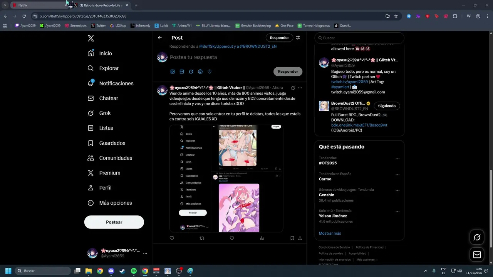Click Siguiendo button for BrownDust2
This screenshot has width=493, height=277.
[x=387, y=106]
